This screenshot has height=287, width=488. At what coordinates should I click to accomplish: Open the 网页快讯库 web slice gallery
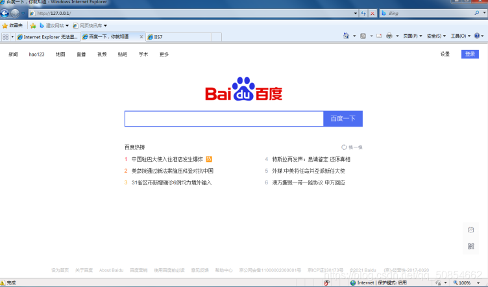tap(90, 25)
